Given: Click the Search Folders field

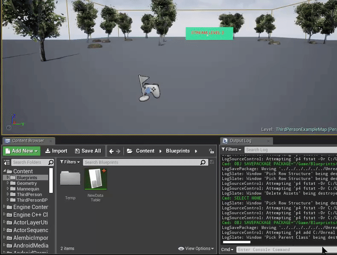Looking at the screenshot, I should click(x=30, y=162).
